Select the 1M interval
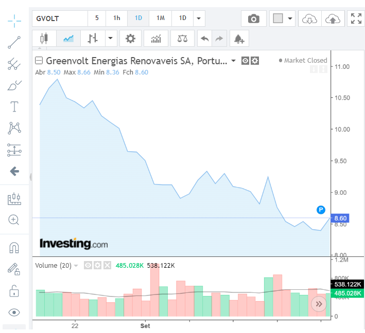This screenshot has height=333, width=365. pos(161,18)
